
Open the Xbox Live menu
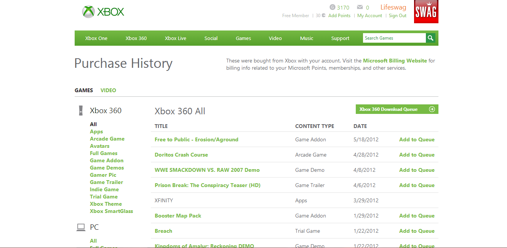coord(176,38)
